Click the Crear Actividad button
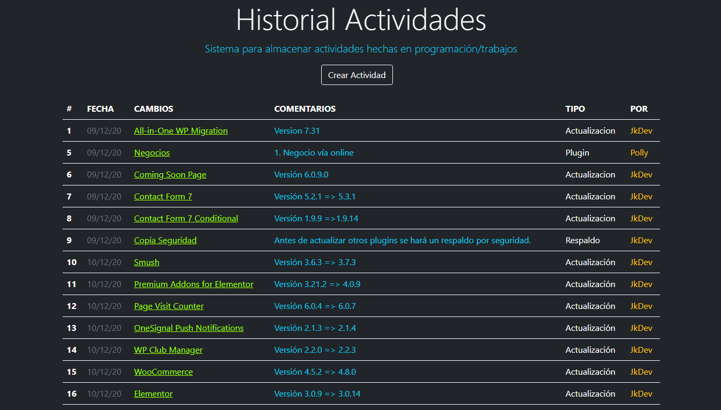 [357, 75]
